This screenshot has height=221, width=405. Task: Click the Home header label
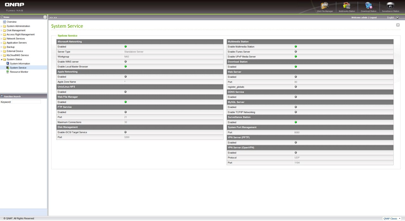click(x=6, y=17)
